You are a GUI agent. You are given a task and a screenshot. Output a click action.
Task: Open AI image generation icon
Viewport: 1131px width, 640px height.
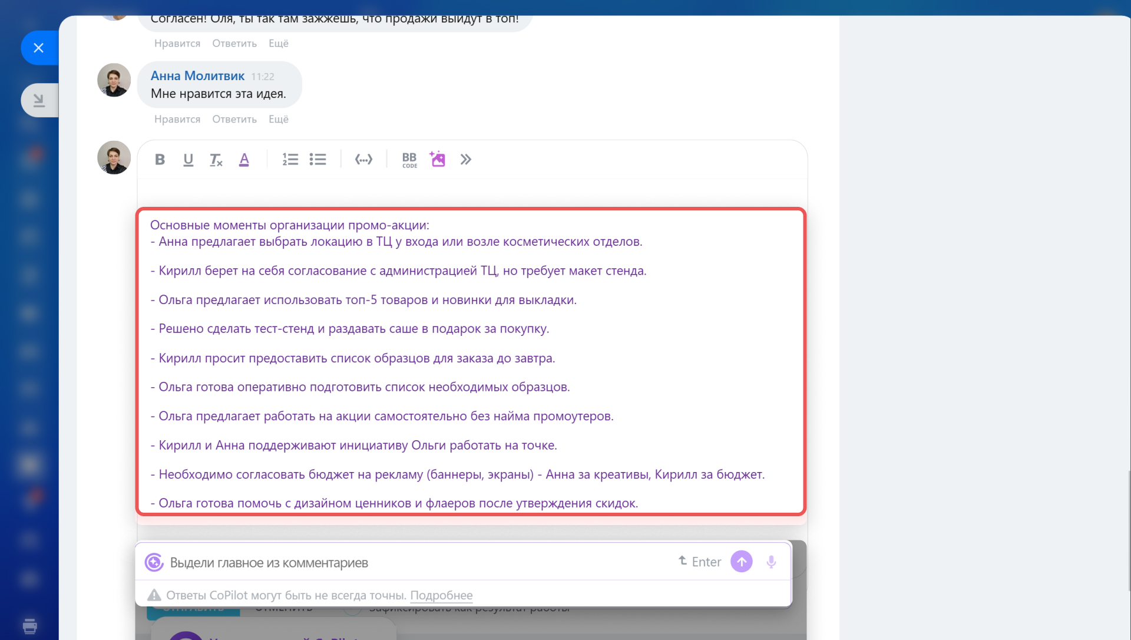tap(438, 159)
